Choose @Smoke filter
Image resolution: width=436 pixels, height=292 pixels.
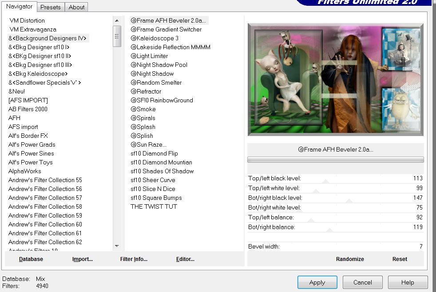pos(143,109)
